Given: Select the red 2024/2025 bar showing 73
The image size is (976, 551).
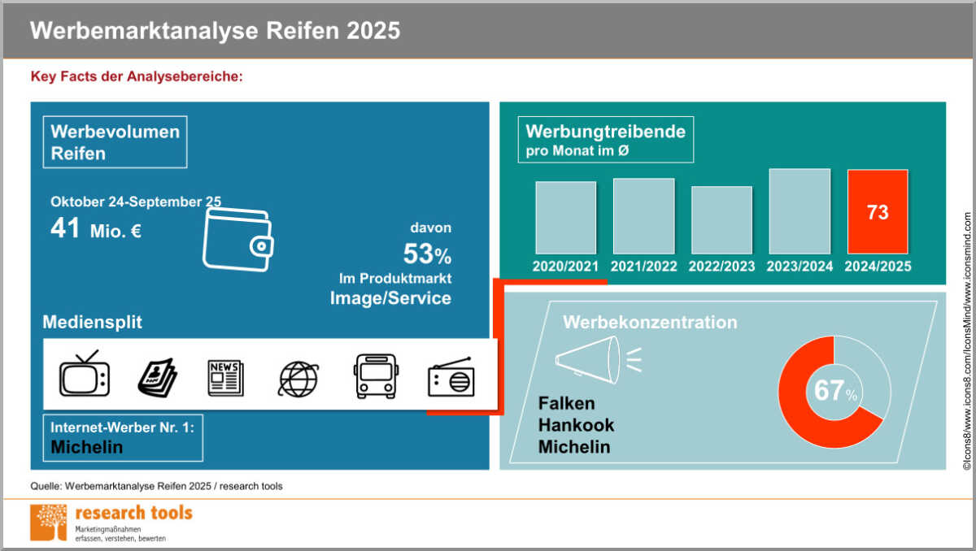Looking at the screenshot, I should (x=877, y=212).
